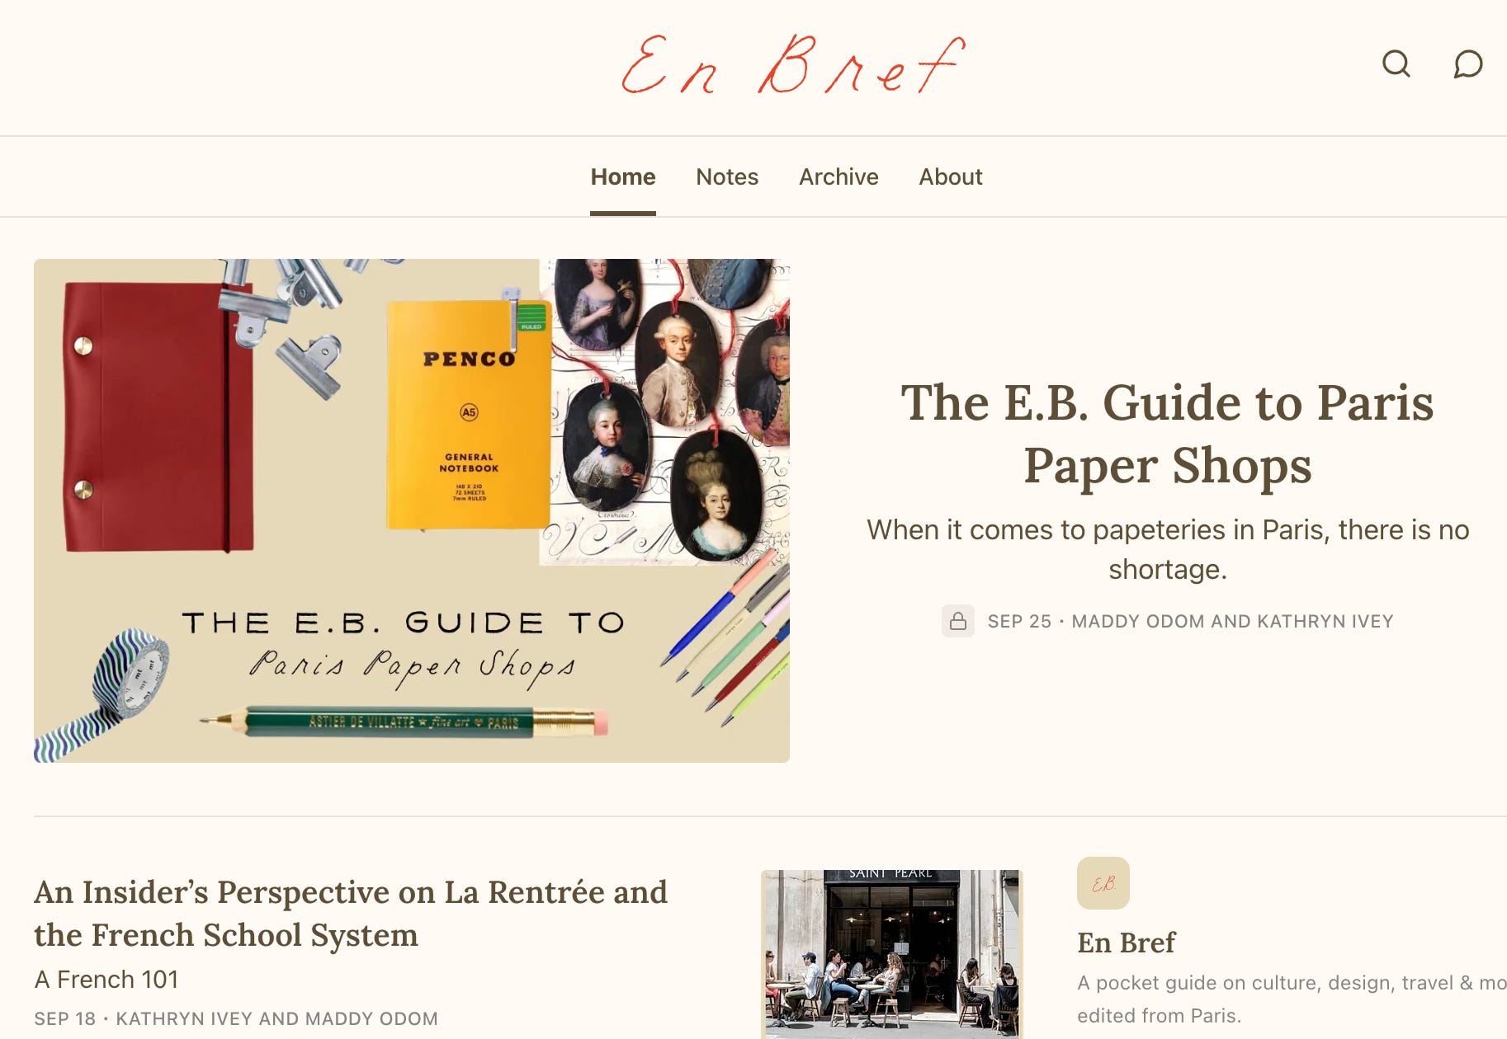
Task: Click the lock icon beside SEP 25
Action: coord(957,621)
